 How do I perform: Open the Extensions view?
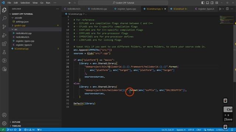tap(4, 44)
